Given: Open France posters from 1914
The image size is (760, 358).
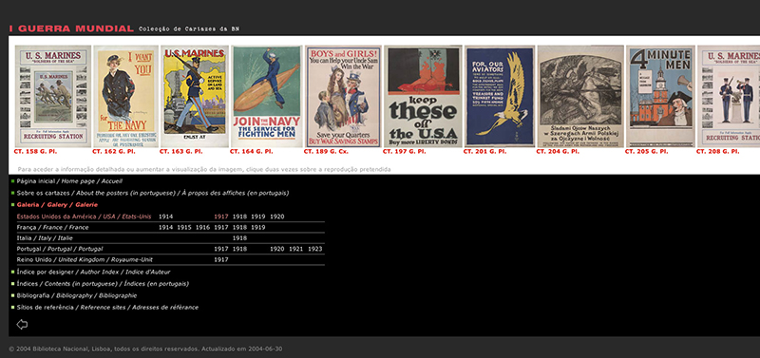Looking at the screenshot, I should (x=165, y=227).
